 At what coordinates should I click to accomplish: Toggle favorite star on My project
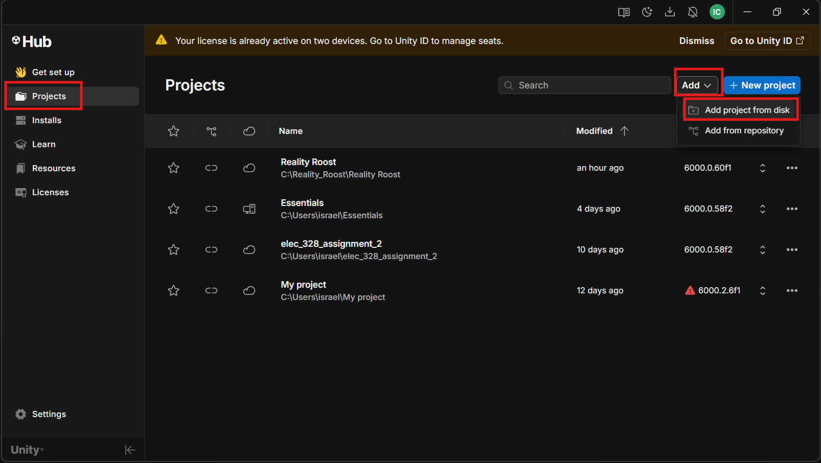(x=174, y=291)
